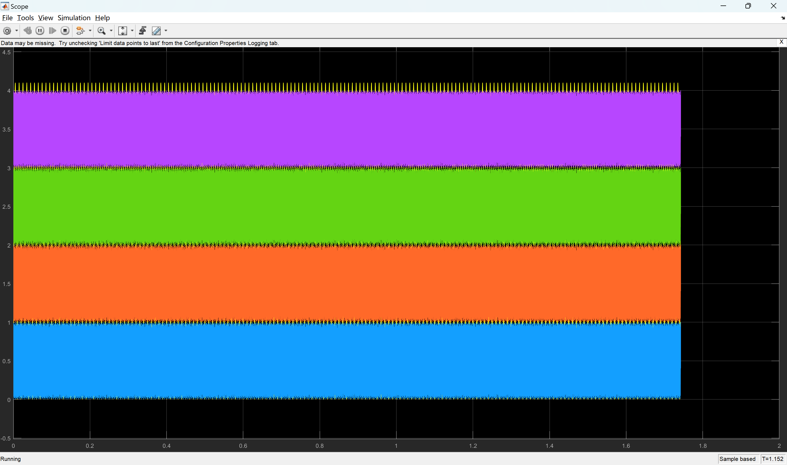Click the dock scope arrow icon
This screenshot has width=787, height=465.
tap(782, 18)
